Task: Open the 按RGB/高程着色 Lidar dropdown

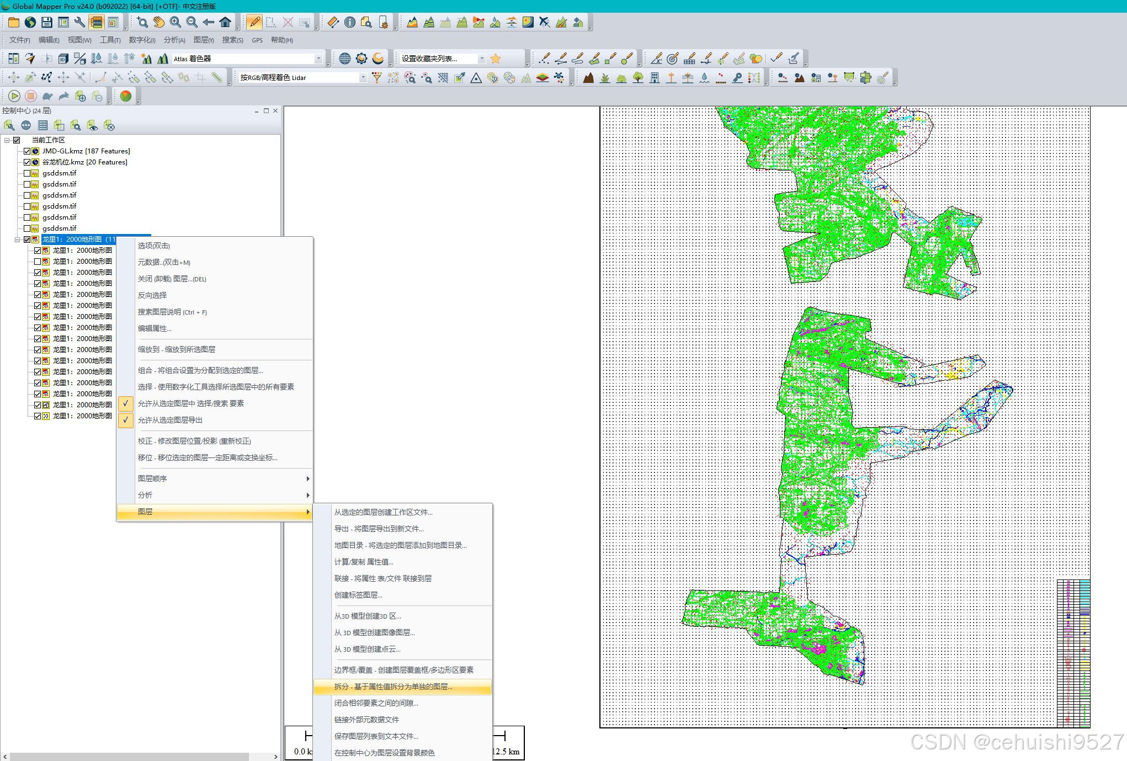Action: point(363,78)
